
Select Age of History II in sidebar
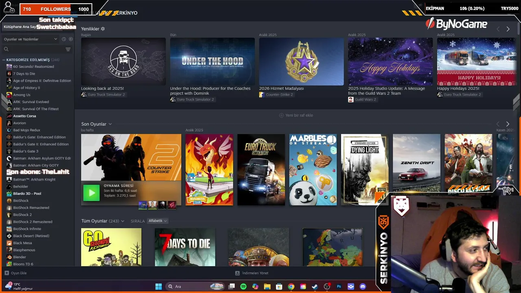(x=26, y=88)
